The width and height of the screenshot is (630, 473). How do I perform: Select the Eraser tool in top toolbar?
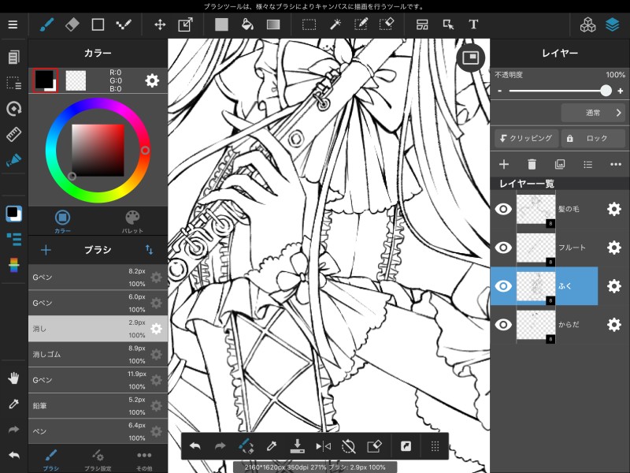pyautogui.click(x=72, y=24)
